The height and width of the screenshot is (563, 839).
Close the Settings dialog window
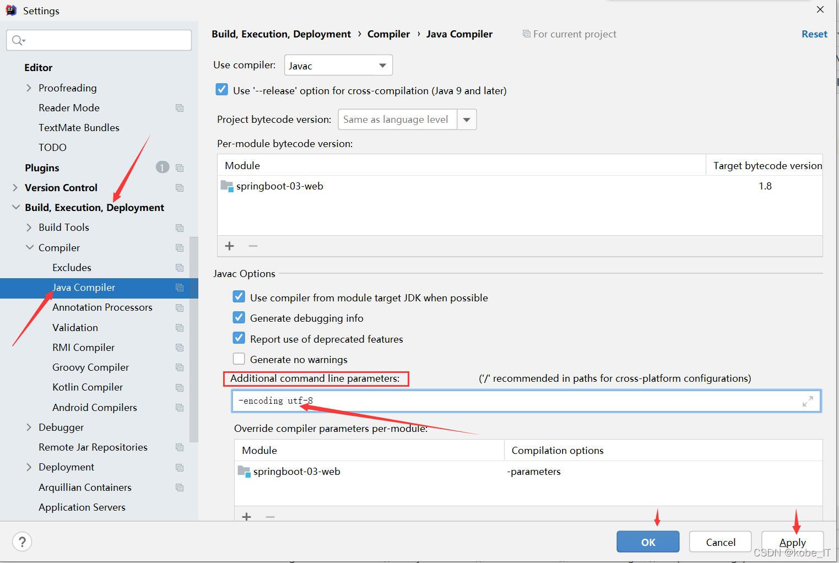pyautogui.click(x=820, y=10)
